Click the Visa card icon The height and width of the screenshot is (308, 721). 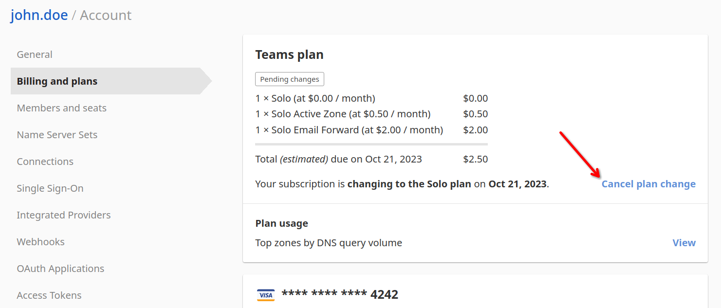pyautogui.click(x=265, y=294)
